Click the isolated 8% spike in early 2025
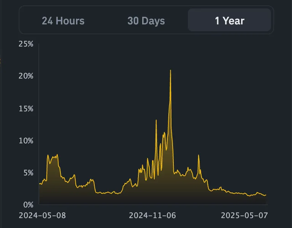292x228 pixels. [198, 155]
